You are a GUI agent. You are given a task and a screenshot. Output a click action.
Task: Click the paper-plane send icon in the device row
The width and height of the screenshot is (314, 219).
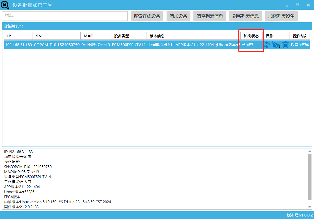276,45
